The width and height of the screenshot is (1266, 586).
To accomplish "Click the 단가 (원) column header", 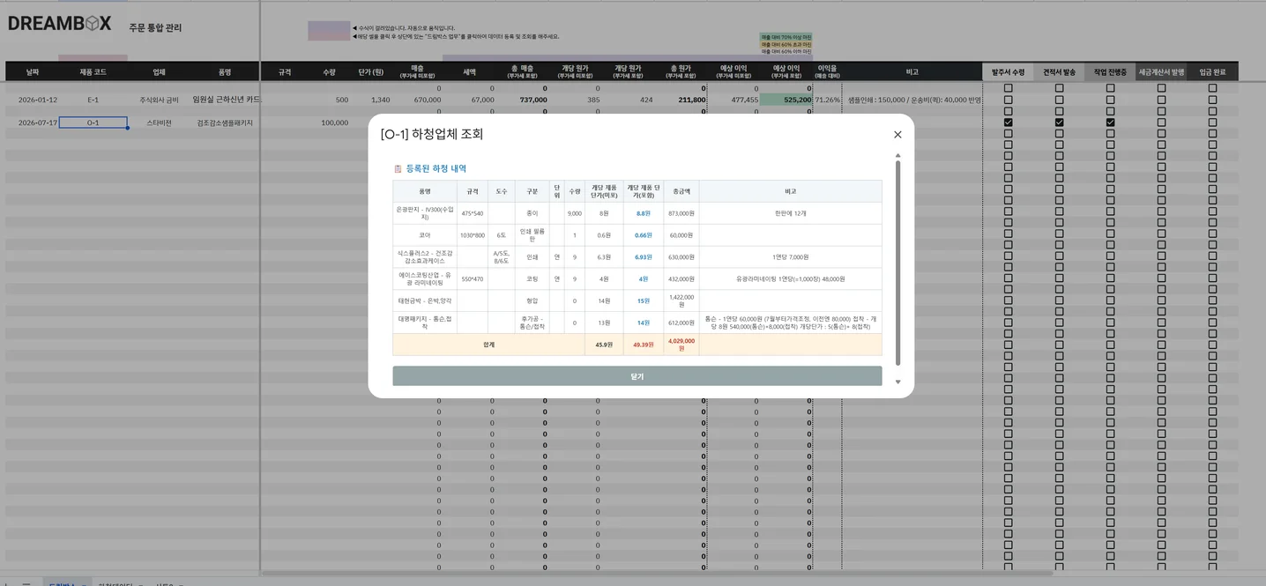I will pos(371,71).
